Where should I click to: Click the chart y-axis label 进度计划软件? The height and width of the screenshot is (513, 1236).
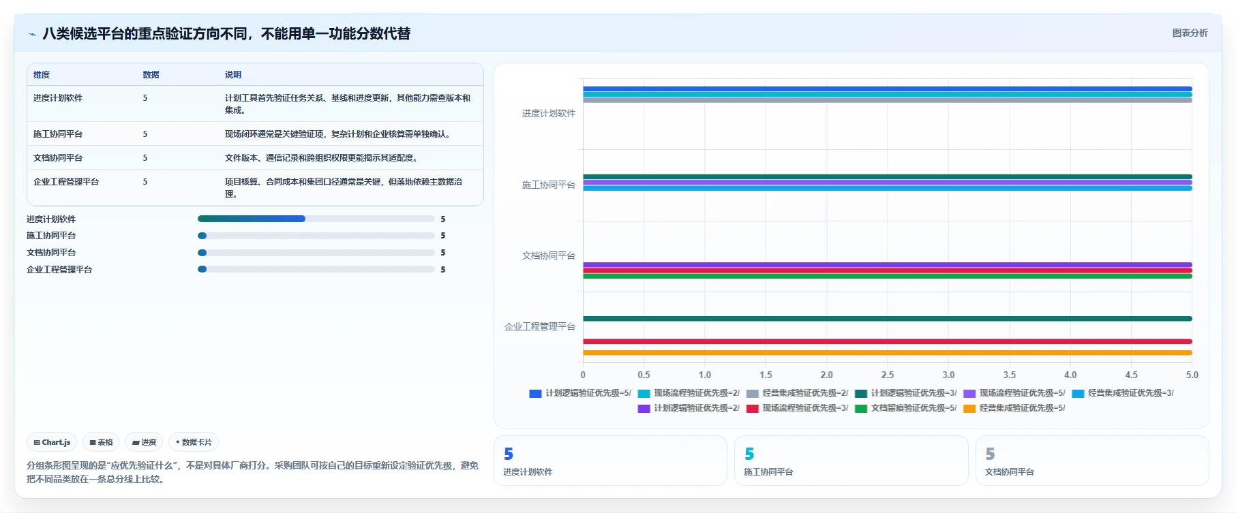549,114
